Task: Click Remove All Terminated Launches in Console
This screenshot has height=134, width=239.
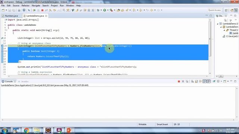Action: point(187,82)
